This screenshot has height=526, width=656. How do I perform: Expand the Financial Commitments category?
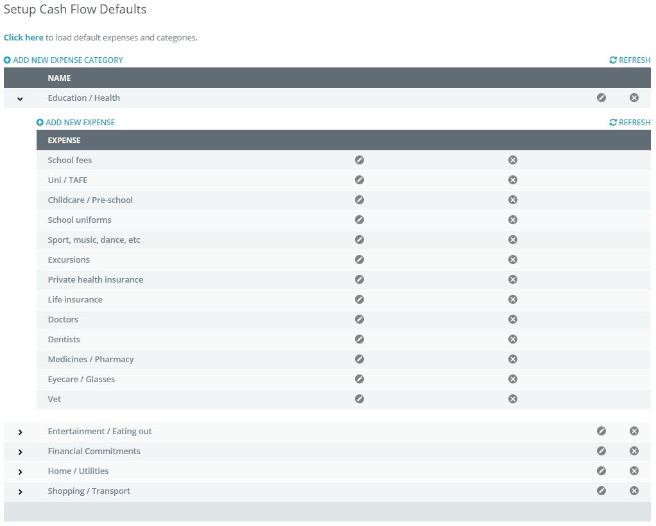coord(20,451)
